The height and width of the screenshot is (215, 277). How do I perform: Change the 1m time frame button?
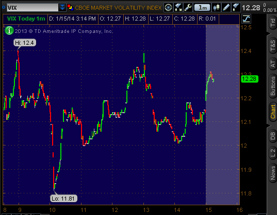202,8
